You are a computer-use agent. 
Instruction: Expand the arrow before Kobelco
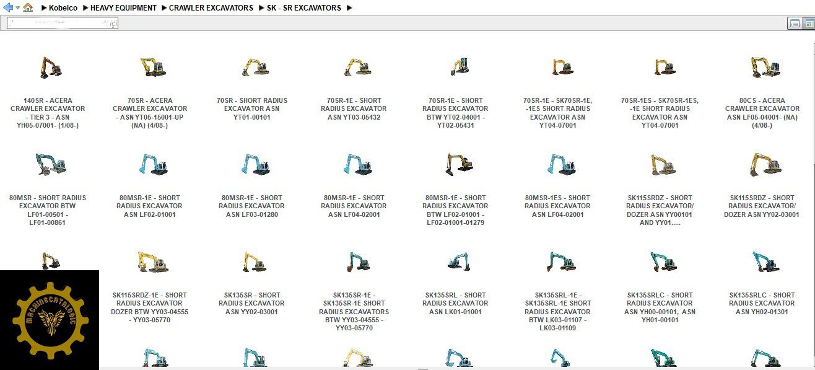point(44,8)
